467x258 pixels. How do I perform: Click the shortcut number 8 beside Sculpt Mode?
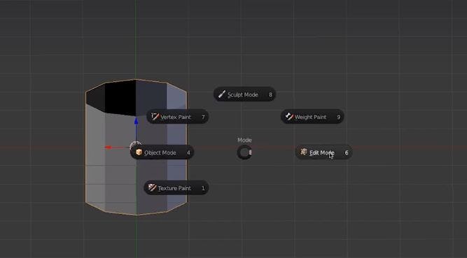(x=270, y=94)
